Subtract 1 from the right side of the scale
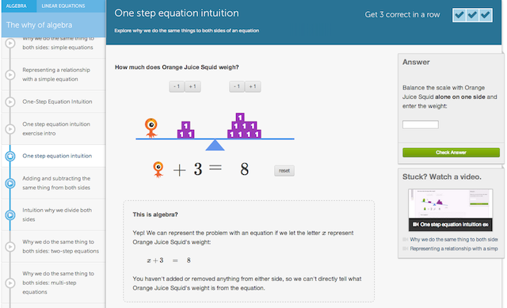The image size is (507, 308). click(237, 86)
